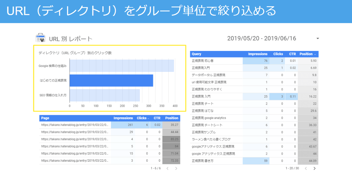Sort Page table by Impressions header

tap(123, 118)
